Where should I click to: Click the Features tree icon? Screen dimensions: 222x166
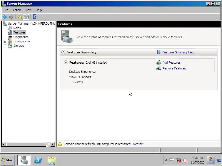[10, 32]
